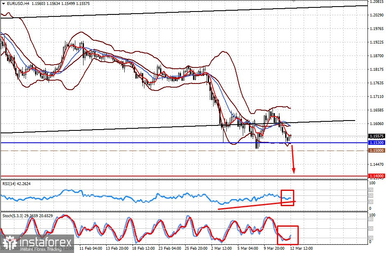Select the upper black channel trend line

click(x=184, y=12)
